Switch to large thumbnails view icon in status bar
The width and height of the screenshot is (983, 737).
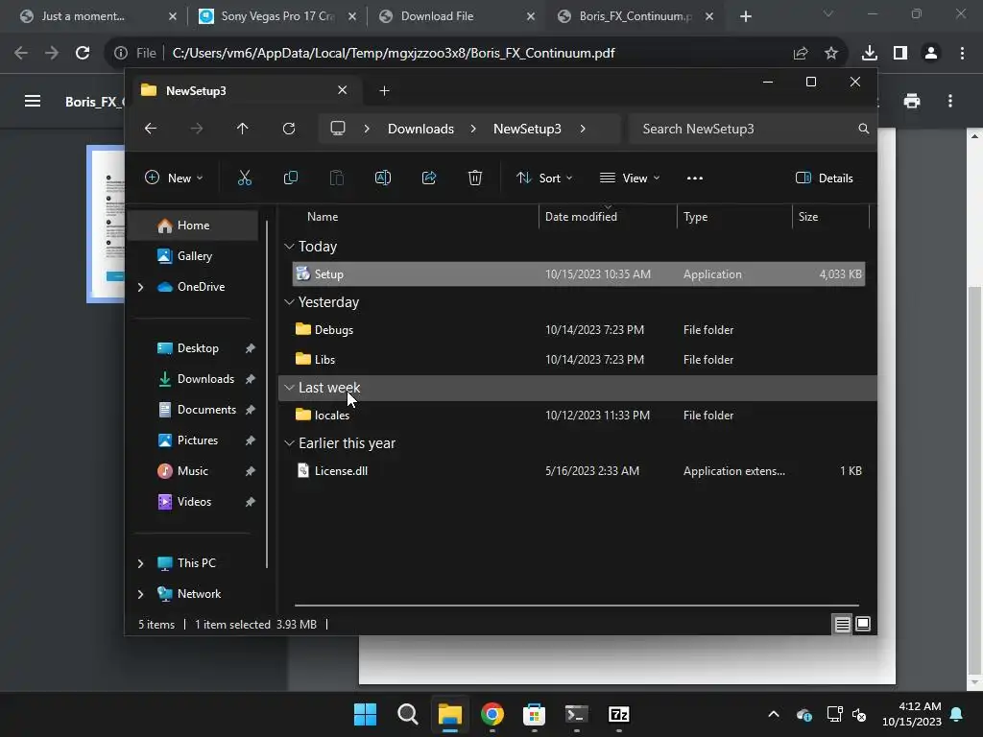[x=863, y=624]
